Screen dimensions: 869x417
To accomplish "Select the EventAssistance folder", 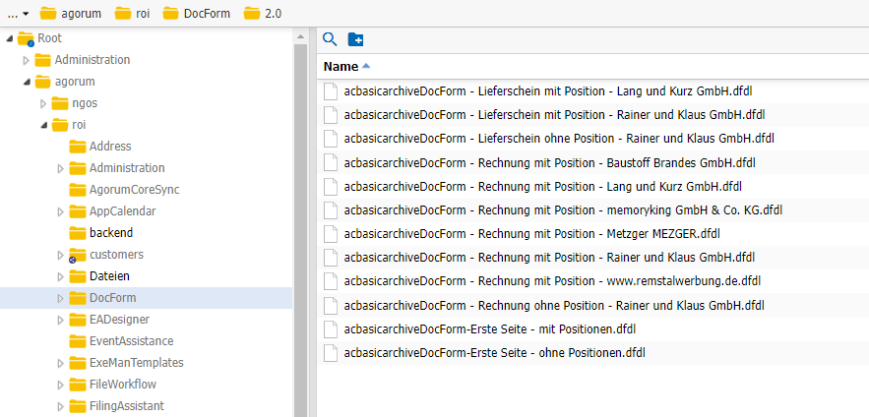I will [x=131, y=341].
